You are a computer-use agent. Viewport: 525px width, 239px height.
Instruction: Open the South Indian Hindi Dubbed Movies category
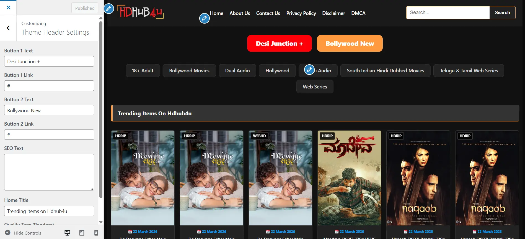click(385, 71)
